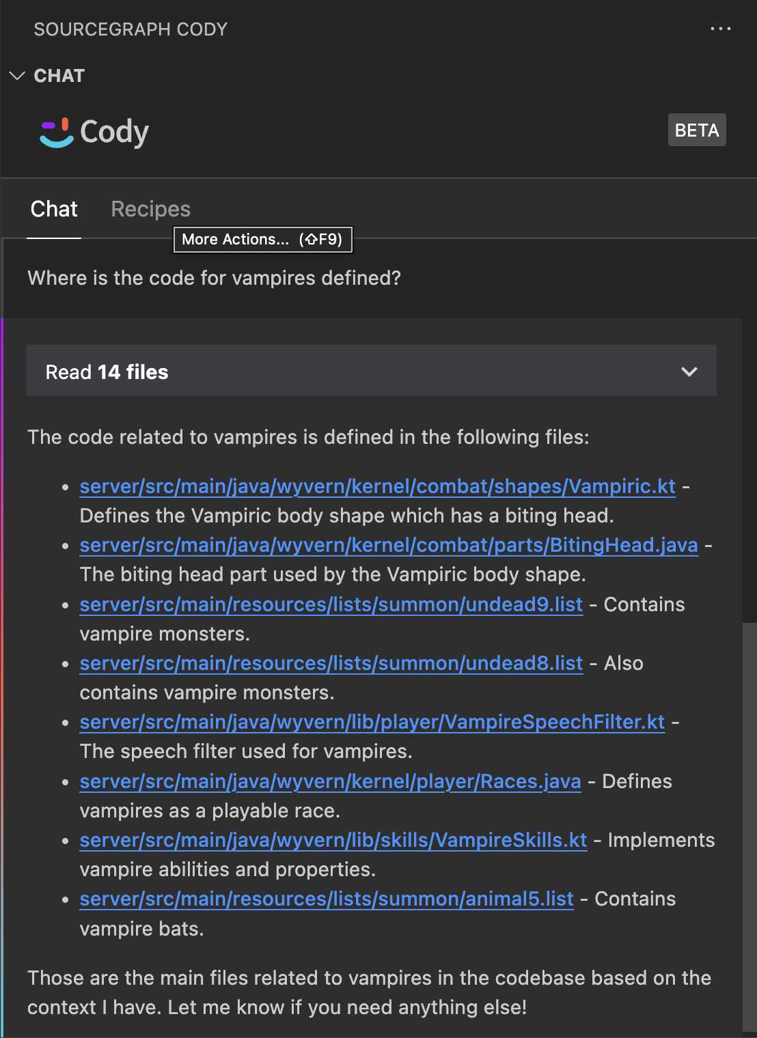Click the question 'Where is the code for vampires defined?'
Screen dimensions: 757x1038
coord(215,278)
